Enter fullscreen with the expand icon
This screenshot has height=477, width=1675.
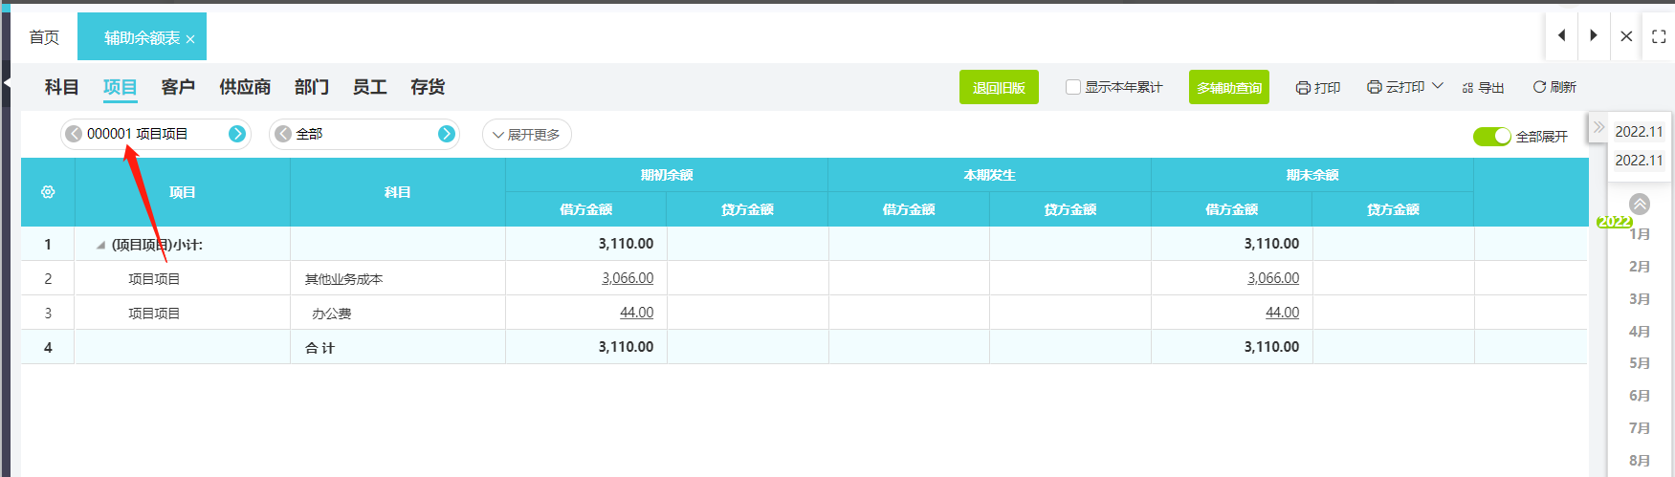tap(1659, 36)
